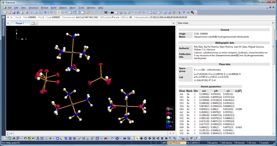Click the previous picture arrow below the view
Screen dimensions: 277x146
coord(170,133)
